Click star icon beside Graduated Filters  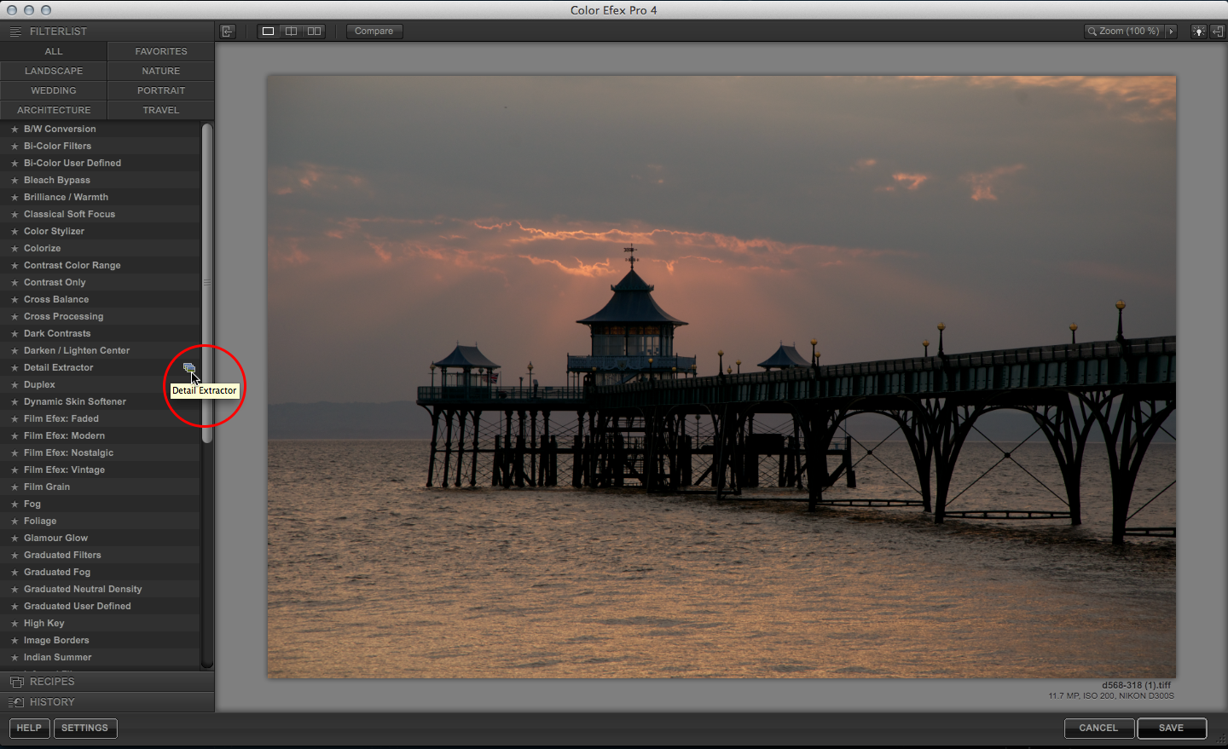point(14,556)
